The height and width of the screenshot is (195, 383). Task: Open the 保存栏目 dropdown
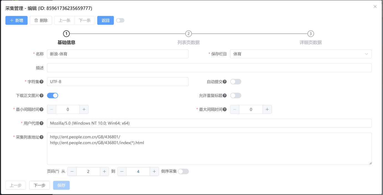[x=301, y=54]
